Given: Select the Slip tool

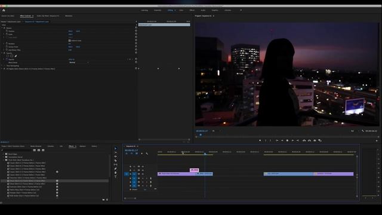Looking at the screenshot, I should [115, 165].
